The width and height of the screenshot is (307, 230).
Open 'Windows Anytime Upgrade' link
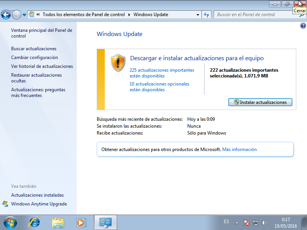pyautogui.click(x=39, y=204)
